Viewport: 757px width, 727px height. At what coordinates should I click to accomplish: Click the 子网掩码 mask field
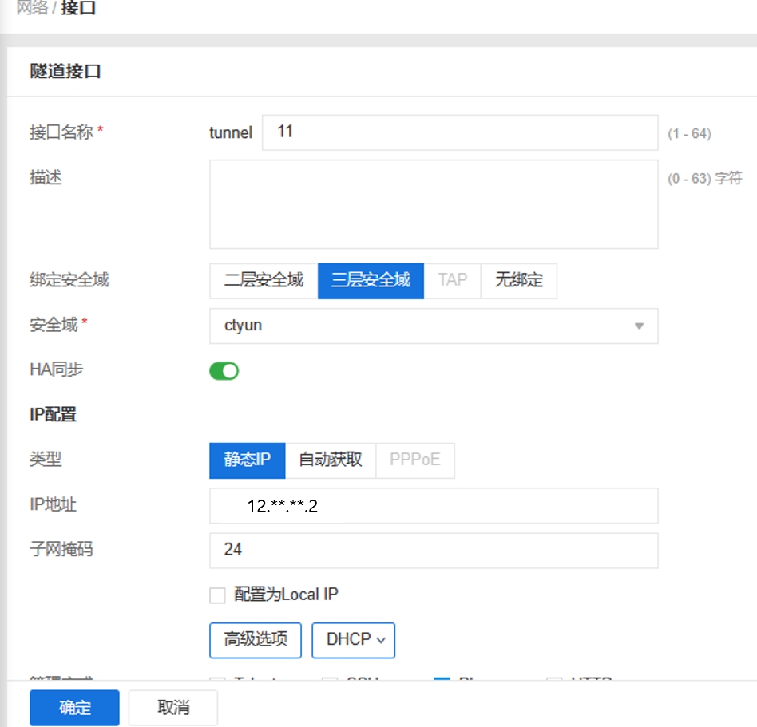point(433,550)
